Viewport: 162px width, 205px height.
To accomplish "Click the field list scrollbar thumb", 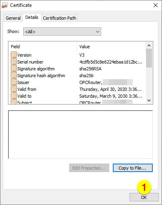I will pyautogui.click(x=149, y=58).
